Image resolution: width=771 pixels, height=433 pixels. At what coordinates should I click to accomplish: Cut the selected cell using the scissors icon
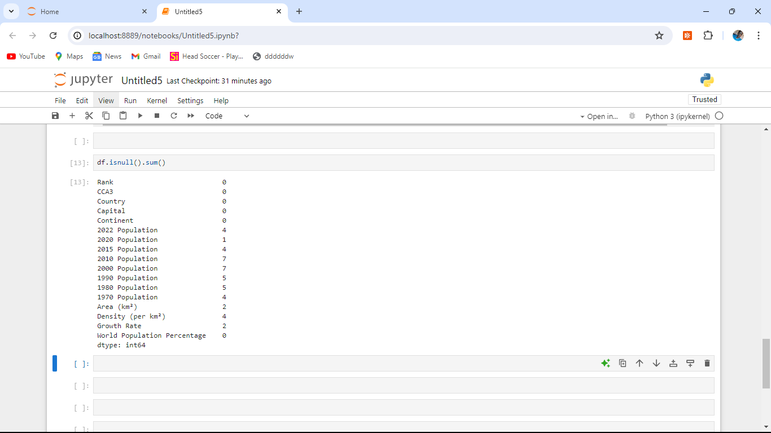pos(89,116)
